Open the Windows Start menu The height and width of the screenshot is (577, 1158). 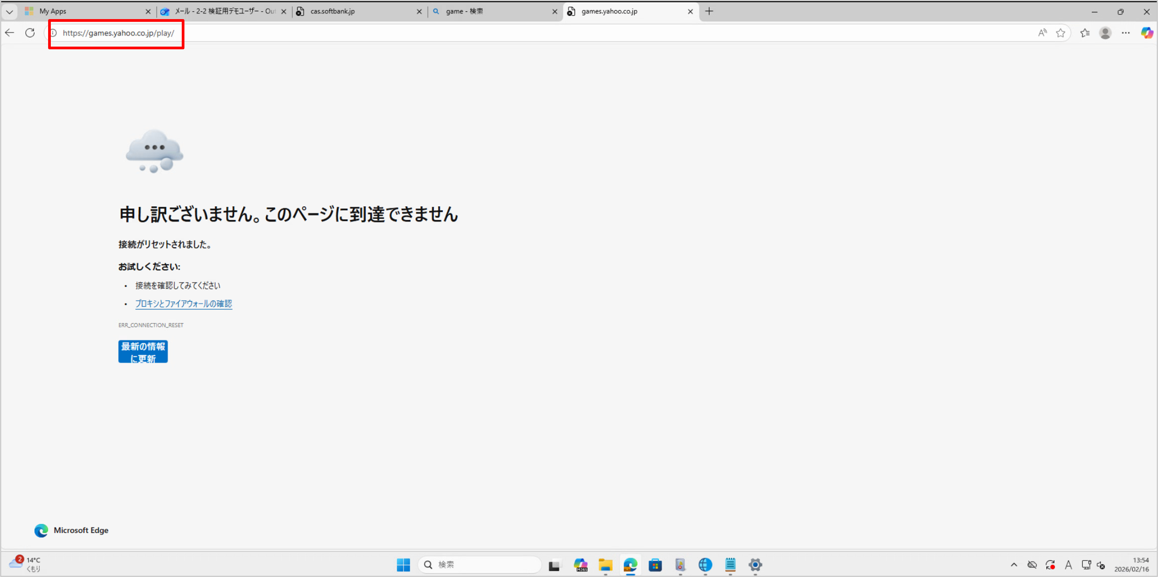403,565
